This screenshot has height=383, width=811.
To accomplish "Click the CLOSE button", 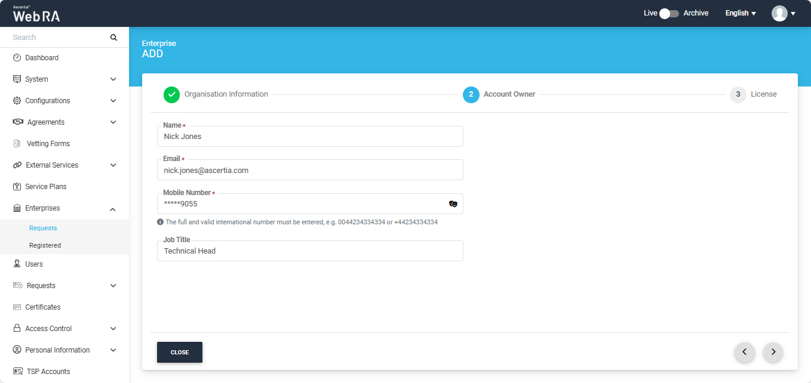I will (x=180, y=352).
